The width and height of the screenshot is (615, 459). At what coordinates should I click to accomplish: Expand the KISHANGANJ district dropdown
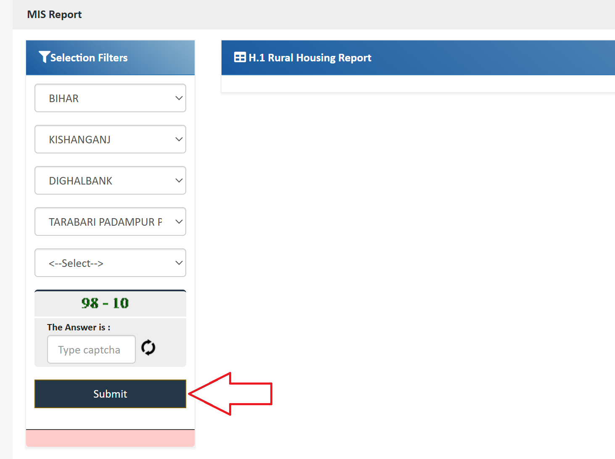110,139
